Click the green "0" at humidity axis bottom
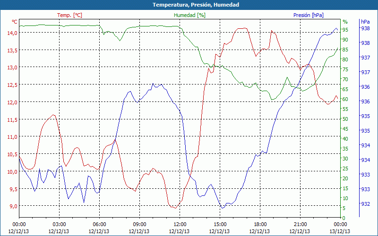Viewport: 378px width, 236px height. (344, 218)
